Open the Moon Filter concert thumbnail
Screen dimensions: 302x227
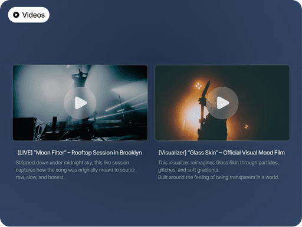pyautogui.click(x=80, y=103)
